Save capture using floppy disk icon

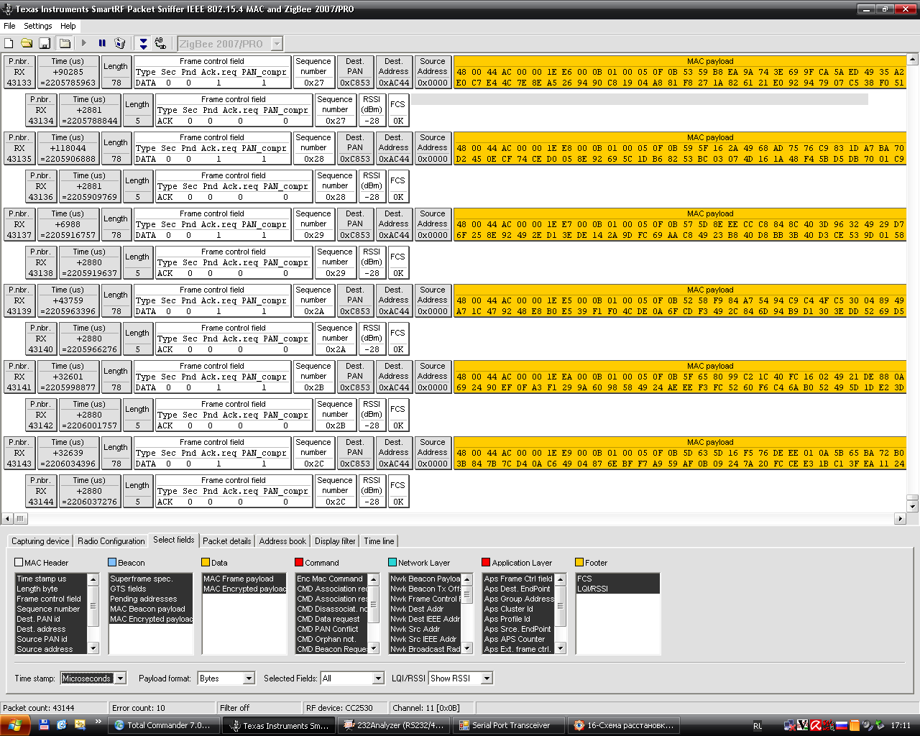45,43
